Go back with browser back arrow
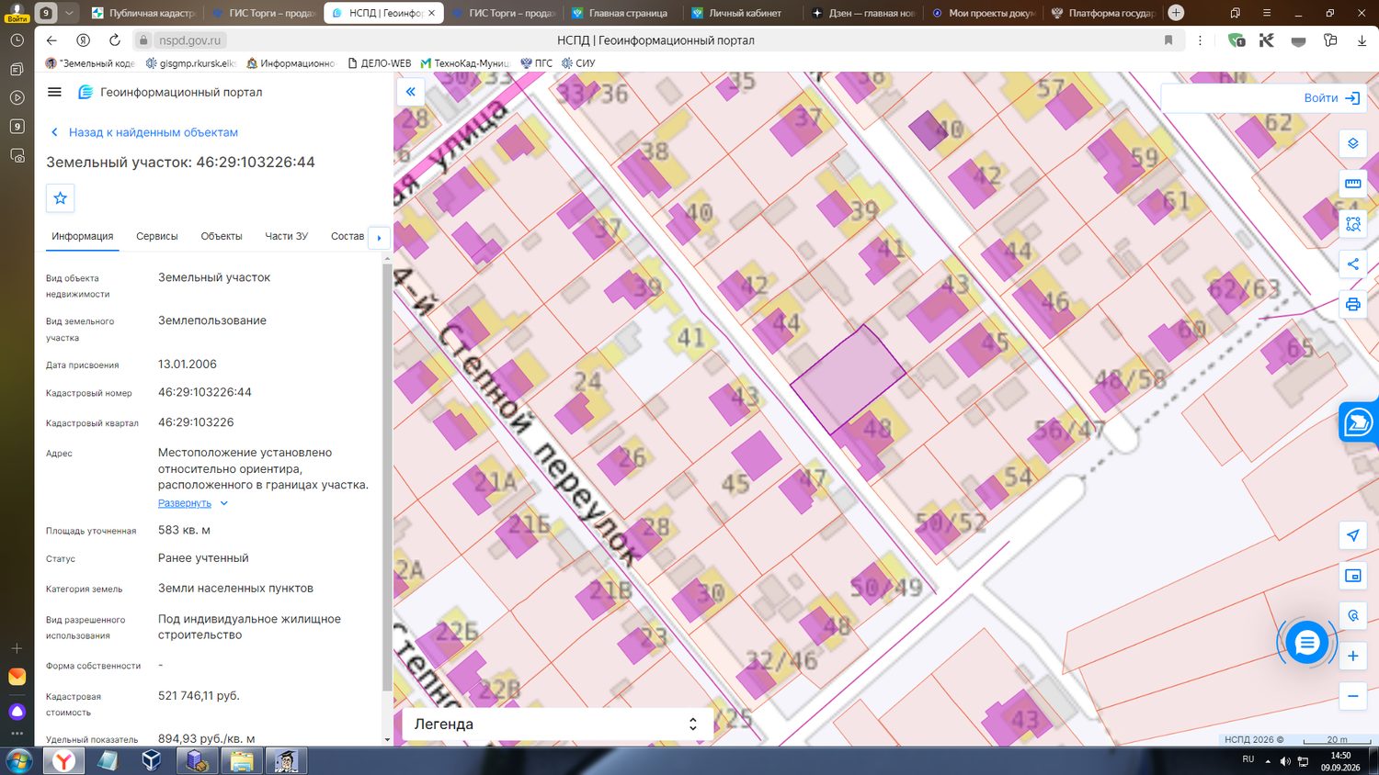1379x775 pixels. (x=51, y=40)
